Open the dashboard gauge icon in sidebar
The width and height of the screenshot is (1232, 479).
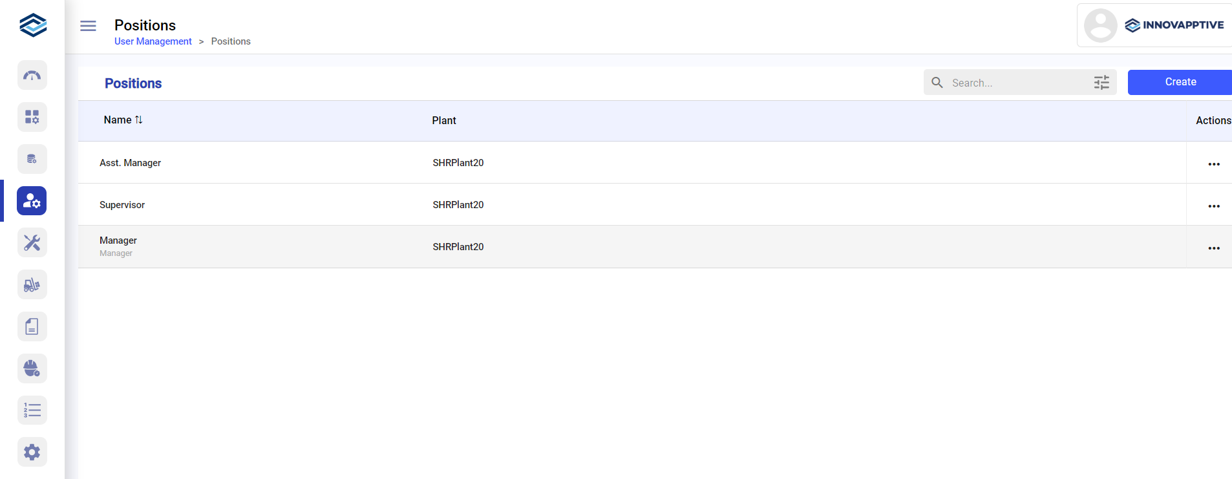(x=32, y=75)
